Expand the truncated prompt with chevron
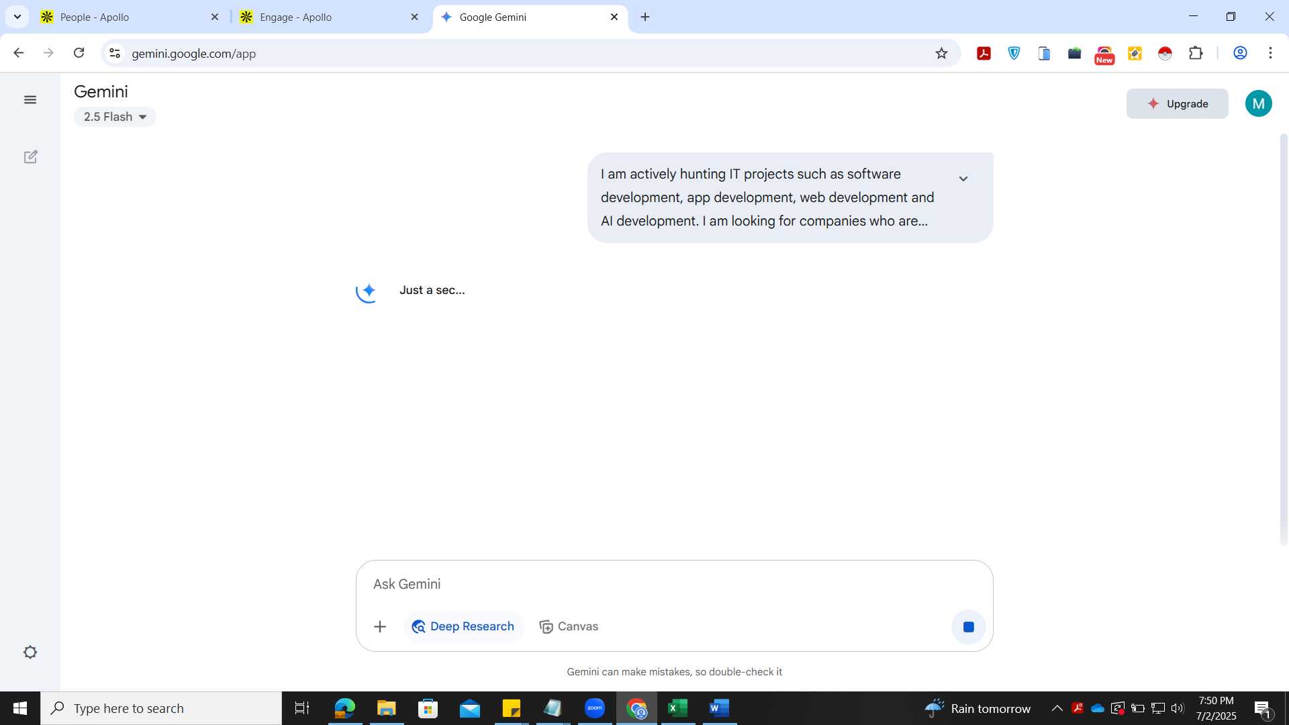Screen dimensions: 1289x725 click(x=963, y=179)
